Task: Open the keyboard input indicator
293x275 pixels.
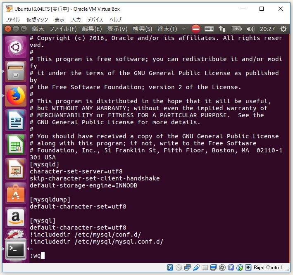Action: pos(209,29)
